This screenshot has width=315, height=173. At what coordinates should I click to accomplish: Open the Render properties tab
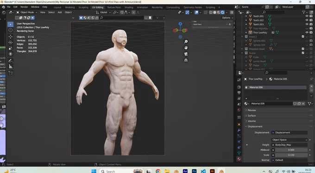(239, 87)
